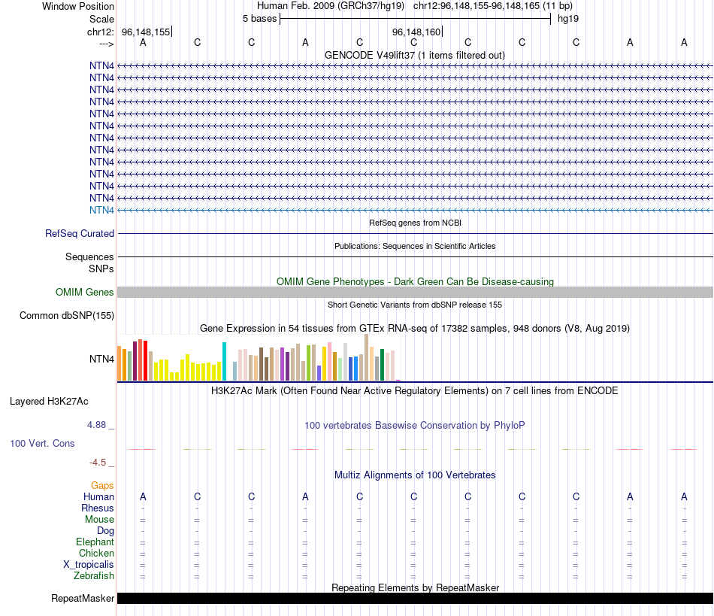Click the Window Position label
This screenshot has width=714, height=616.
tap(78, 6)
